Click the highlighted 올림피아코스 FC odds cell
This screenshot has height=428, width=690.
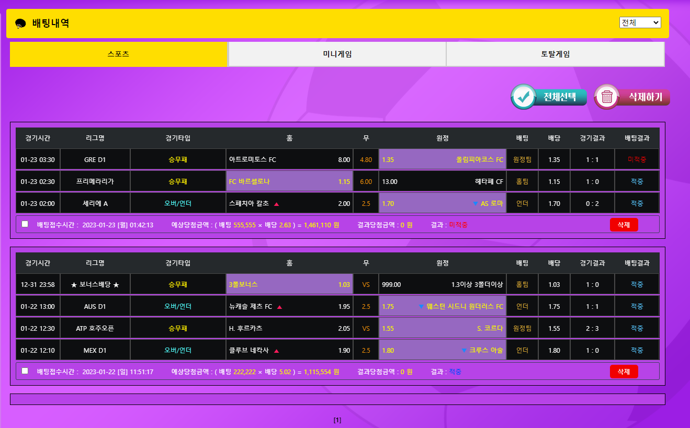click(x=442, y=160)
